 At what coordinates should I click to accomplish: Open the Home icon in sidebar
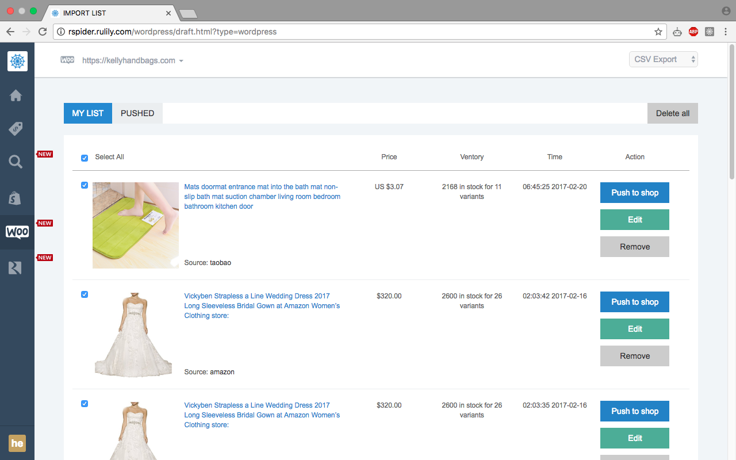tap(16, 95)
